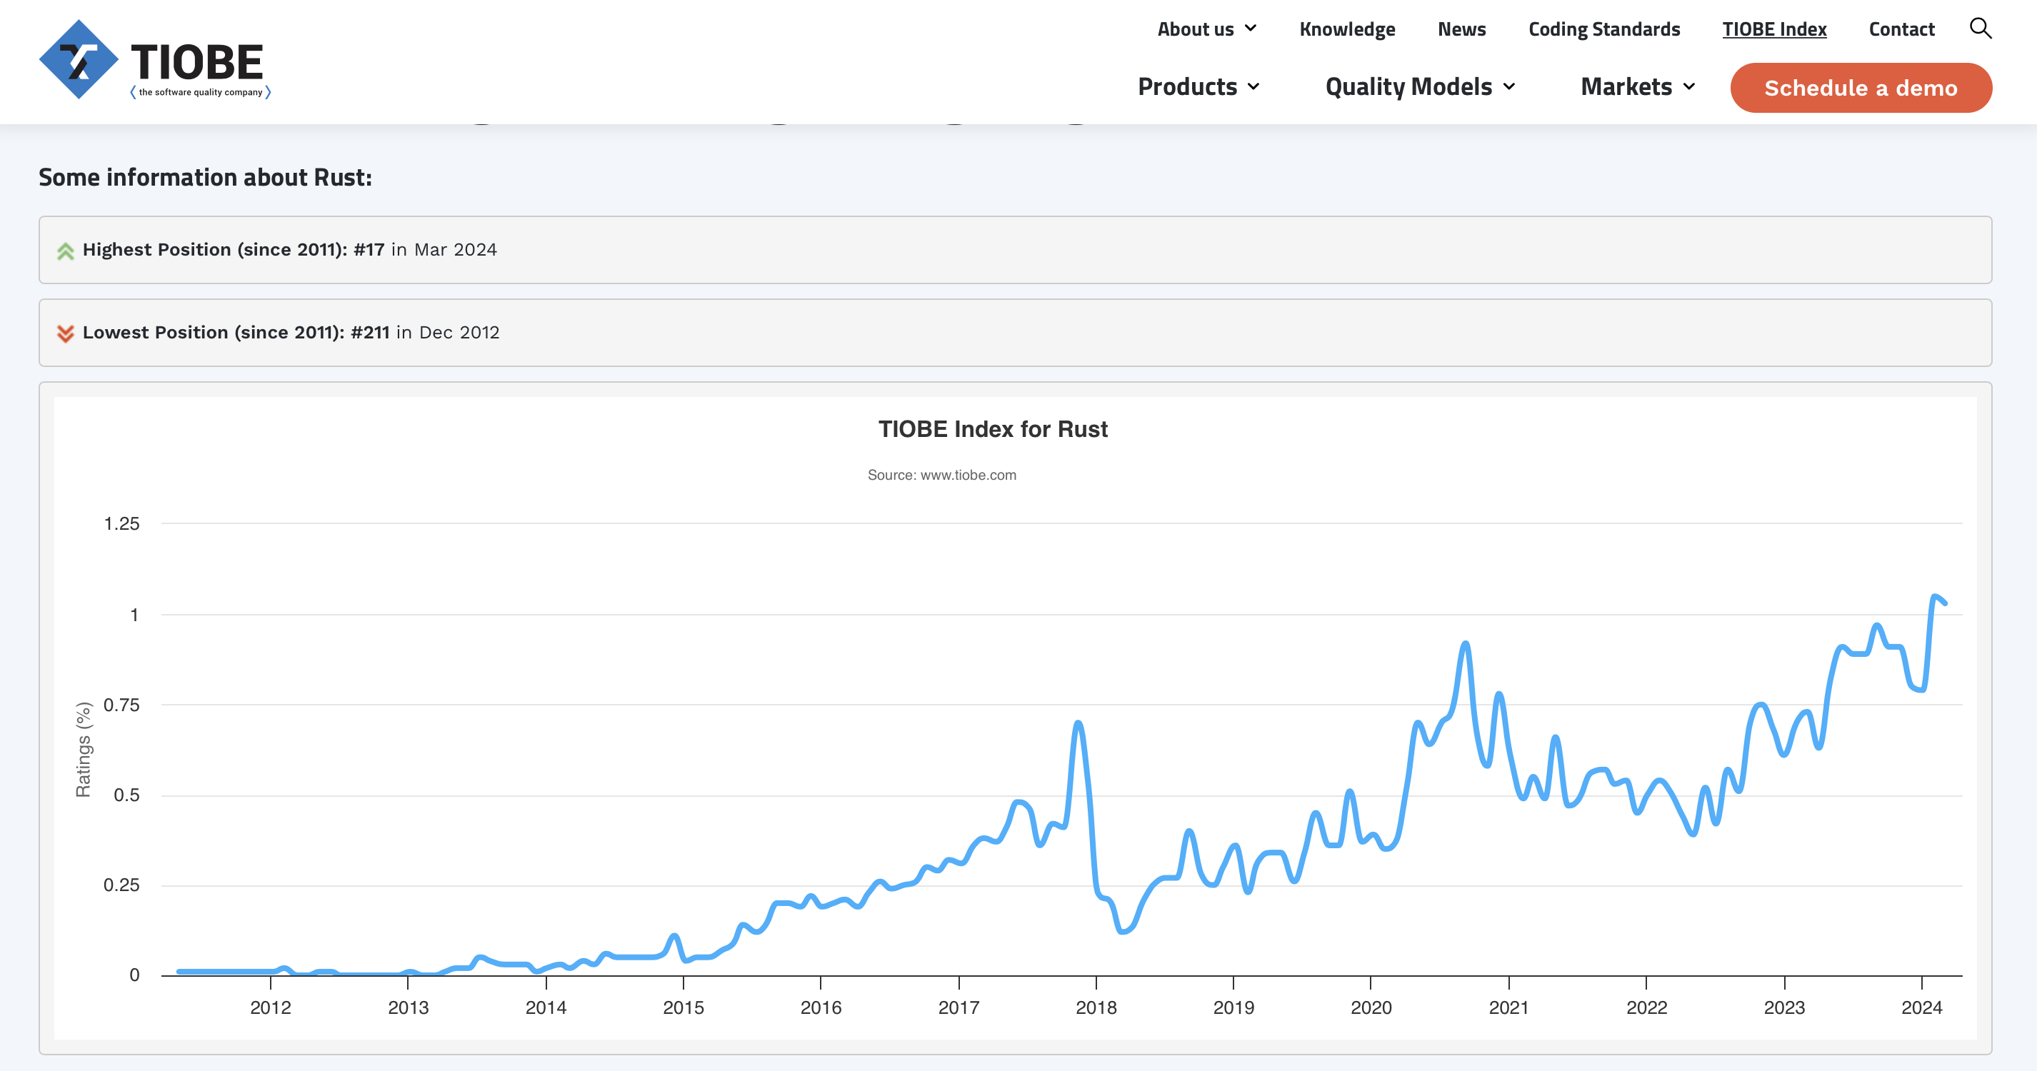Open the search magnifier icon
Screen dimensions: 2037x1071
1980,29
